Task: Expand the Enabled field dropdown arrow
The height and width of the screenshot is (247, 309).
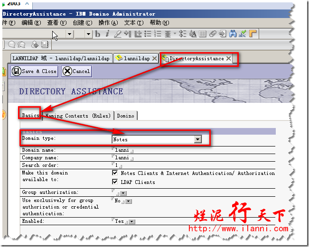Action: pos(132,221)
